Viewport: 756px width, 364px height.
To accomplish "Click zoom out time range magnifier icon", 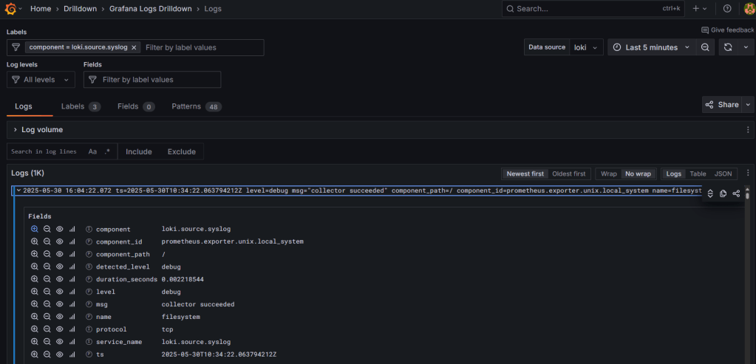I will click(x=705, y=47).
